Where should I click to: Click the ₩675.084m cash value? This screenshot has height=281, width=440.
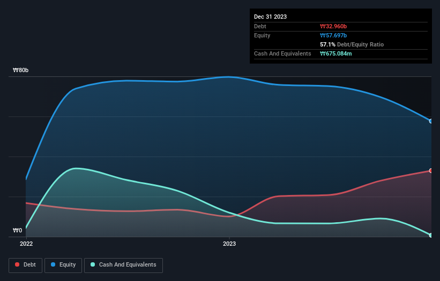click(x=336, y=53)
